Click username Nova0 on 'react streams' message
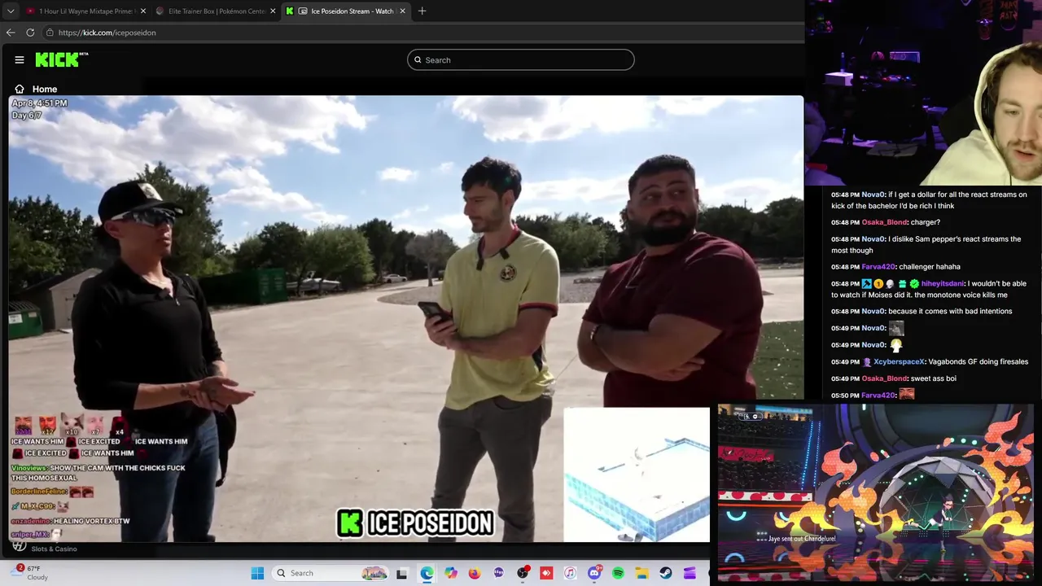Viewport: 1042px width, 586px height. [x=873, y=195]
